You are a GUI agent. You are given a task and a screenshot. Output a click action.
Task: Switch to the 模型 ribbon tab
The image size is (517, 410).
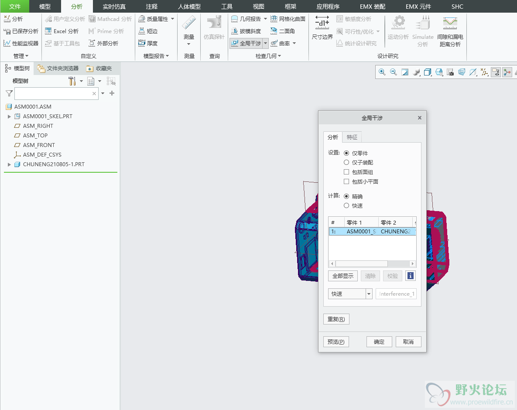pos(45,6)
